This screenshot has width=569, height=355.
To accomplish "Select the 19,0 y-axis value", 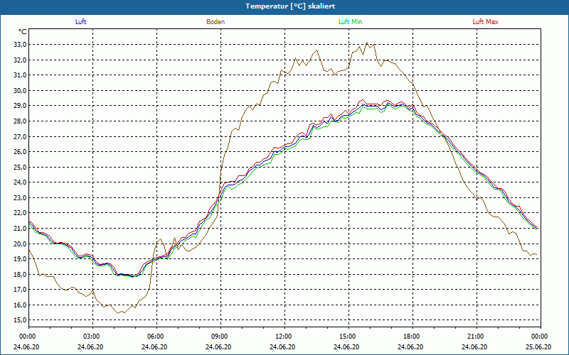I will coord(19,259).
